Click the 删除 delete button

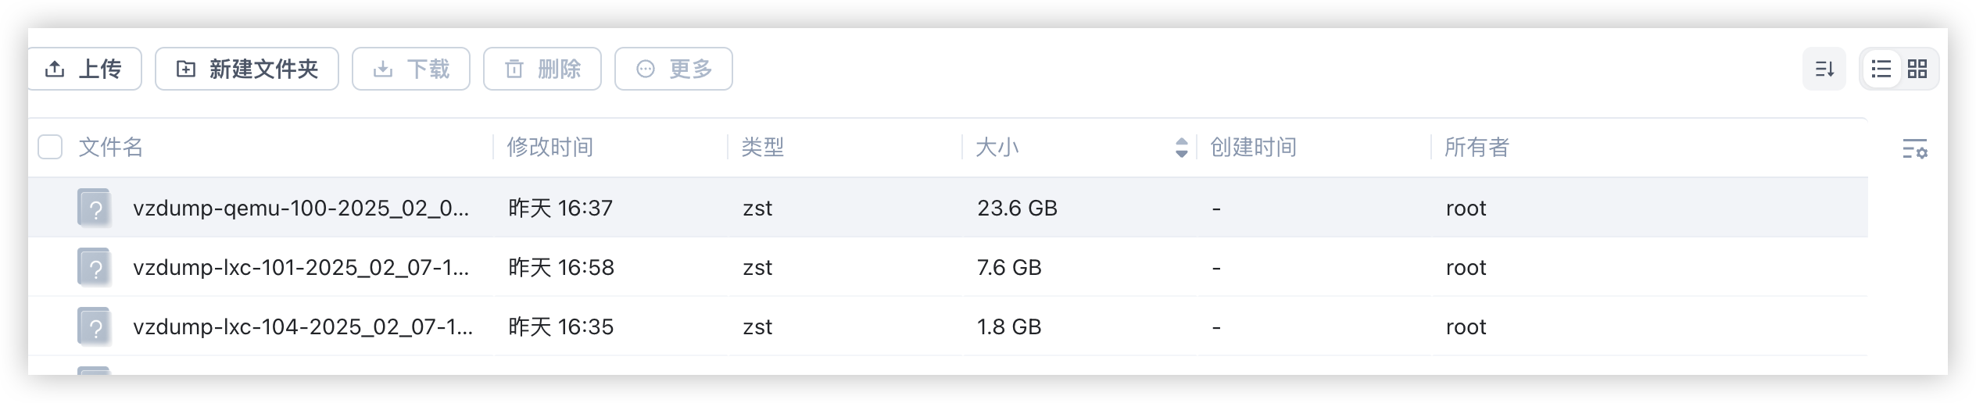tap(542, 69)
